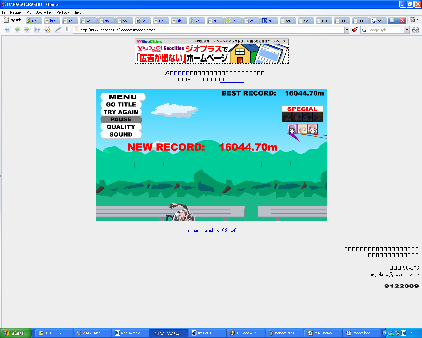
Task: Open the nanaca-crash_v106.swf link
Action: coord(212,230)
